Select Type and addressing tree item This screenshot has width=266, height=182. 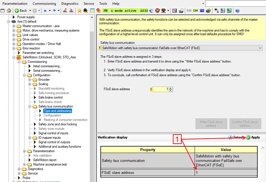click(58, 111)
